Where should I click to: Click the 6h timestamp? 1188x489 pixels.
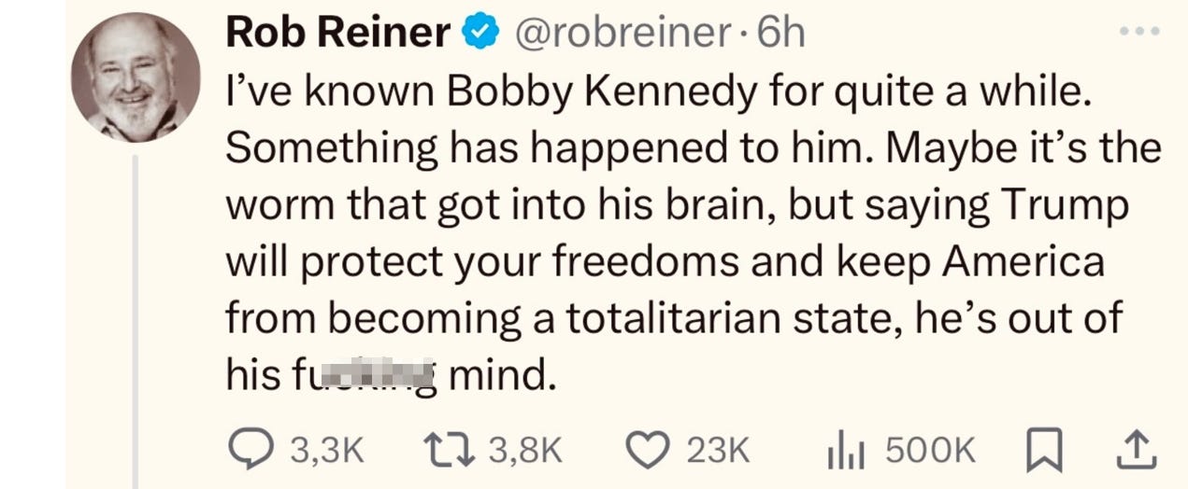(x=781, y=35)
